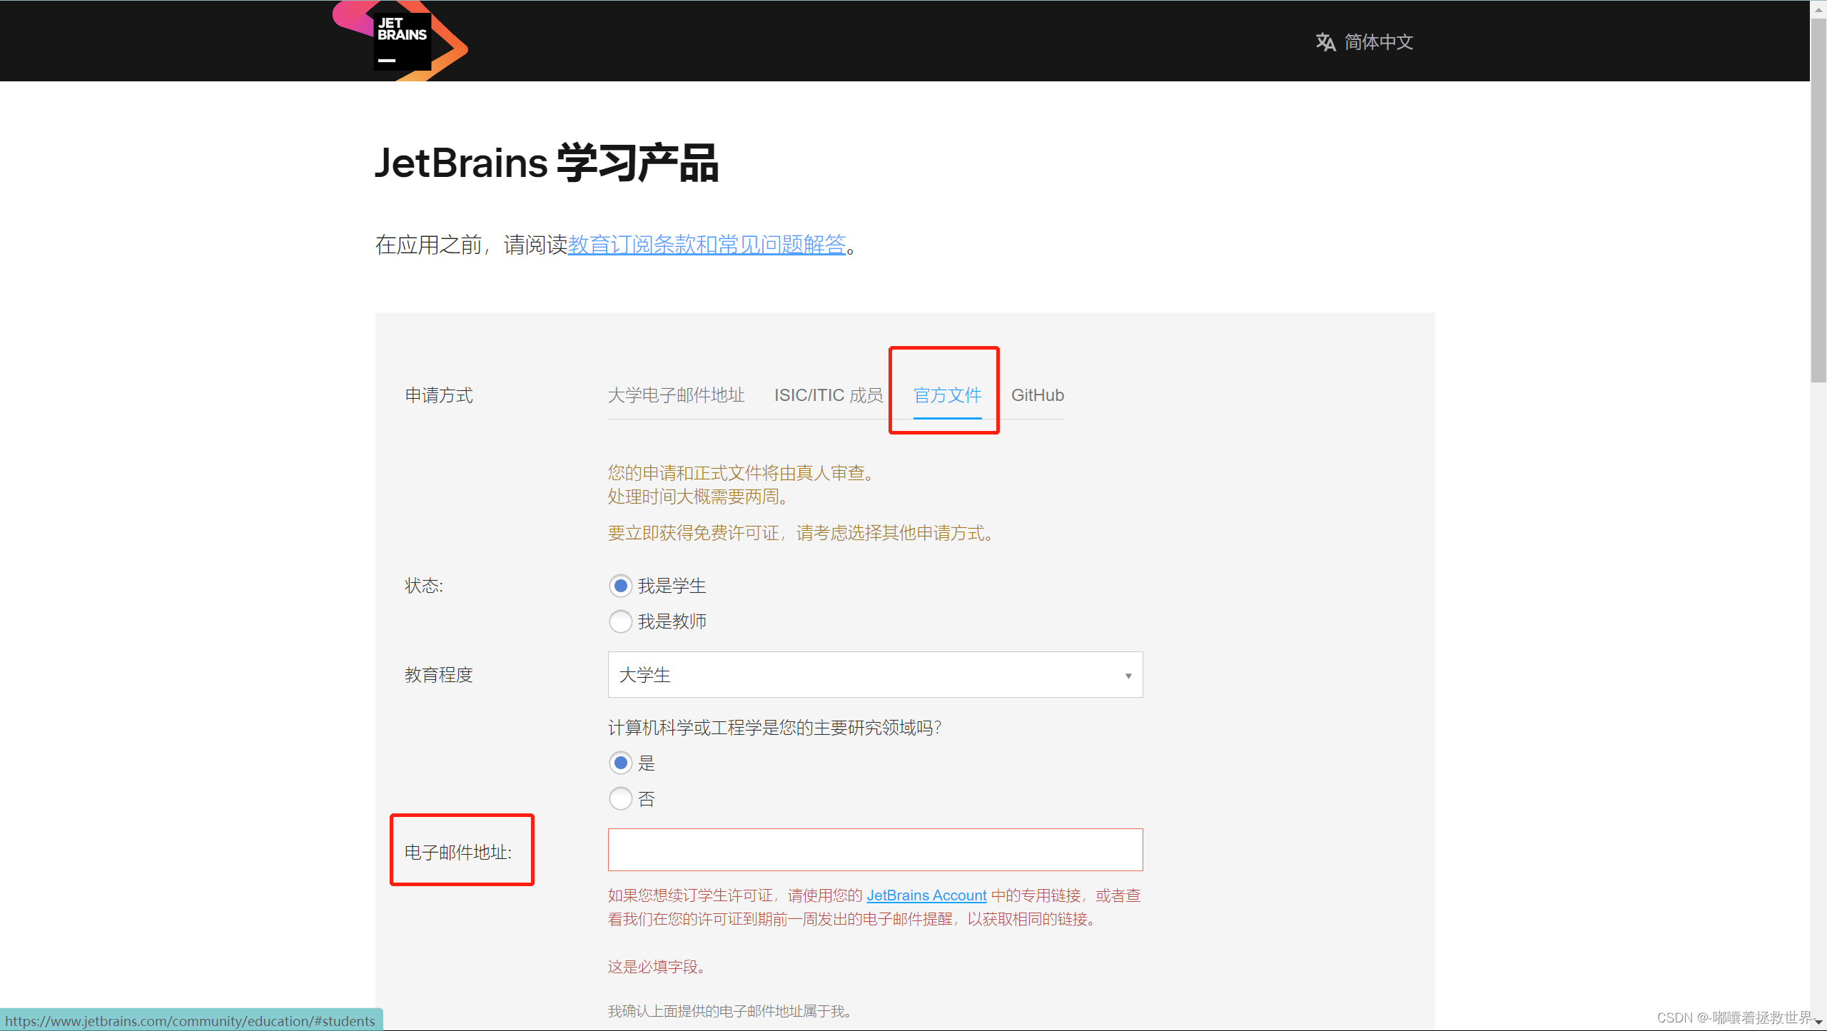This screenshot has width=1827, height=1031.
Task: Click the JetBrains logo icon
Action: [401, 41]
